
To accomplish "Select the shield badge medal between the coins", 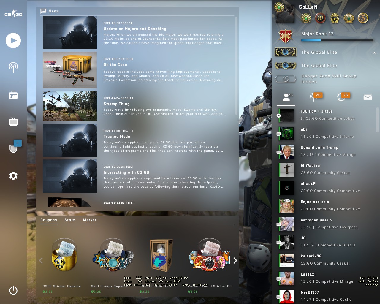I will (335, 18).
